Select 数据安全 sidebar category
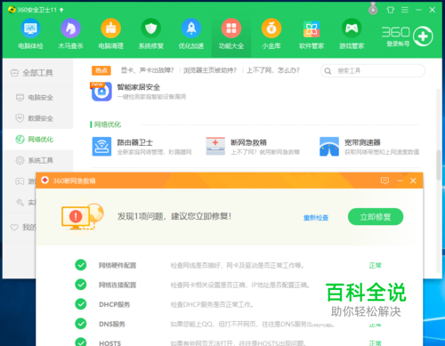This screenshot has width=445, height=346. click(x=38, y=118)
